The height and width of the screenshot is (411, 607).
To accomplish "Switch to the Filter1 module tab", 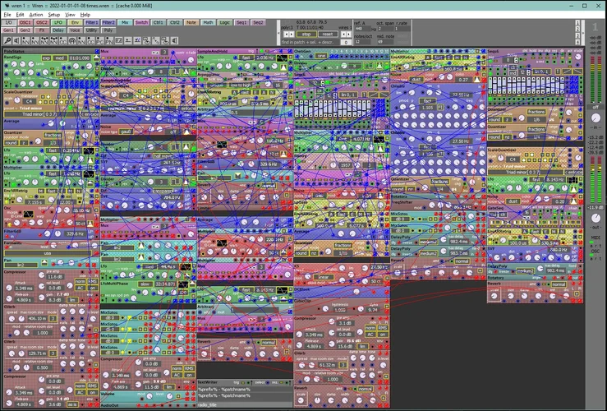I will tap(92, 23).
